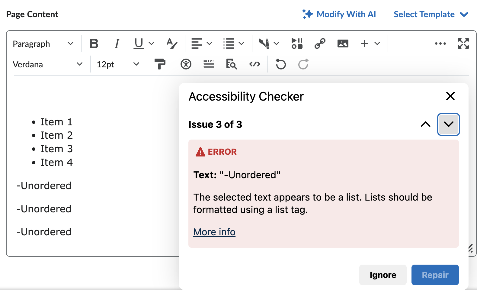Expand the equation options arrow

pos(276,44)
